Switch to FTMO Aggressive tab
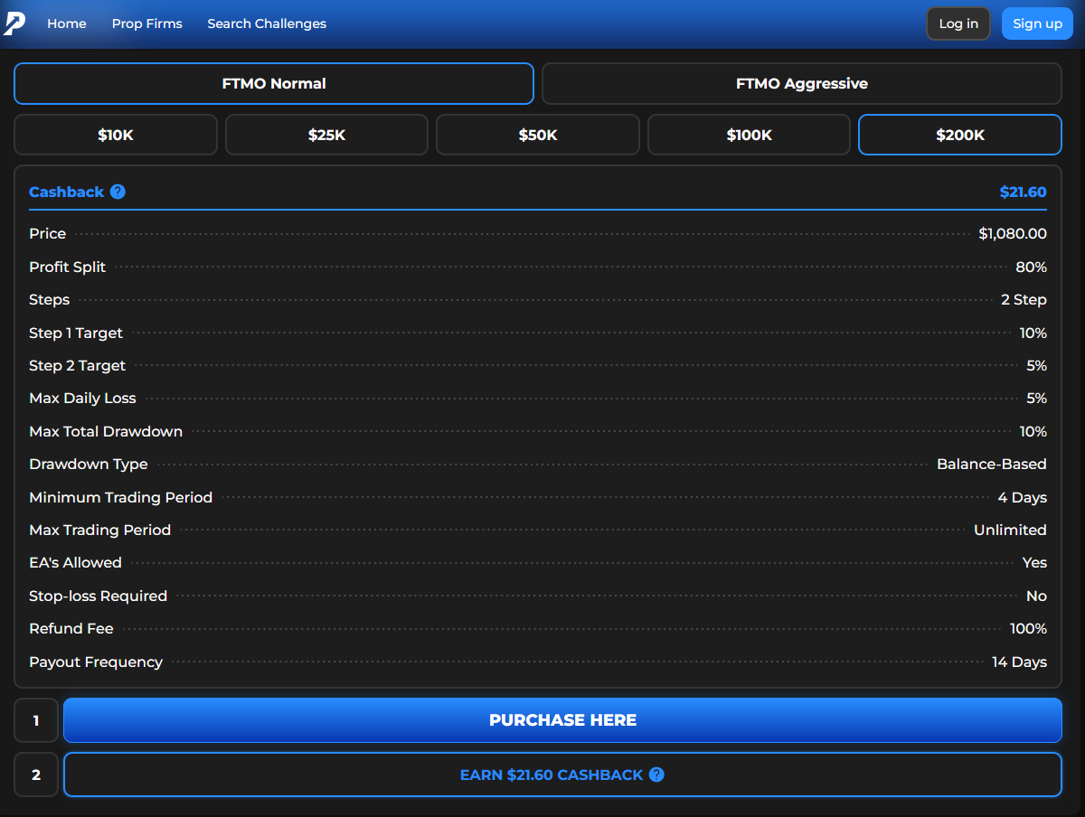This screenshot has height=817, width=1085. click(802, 83)
